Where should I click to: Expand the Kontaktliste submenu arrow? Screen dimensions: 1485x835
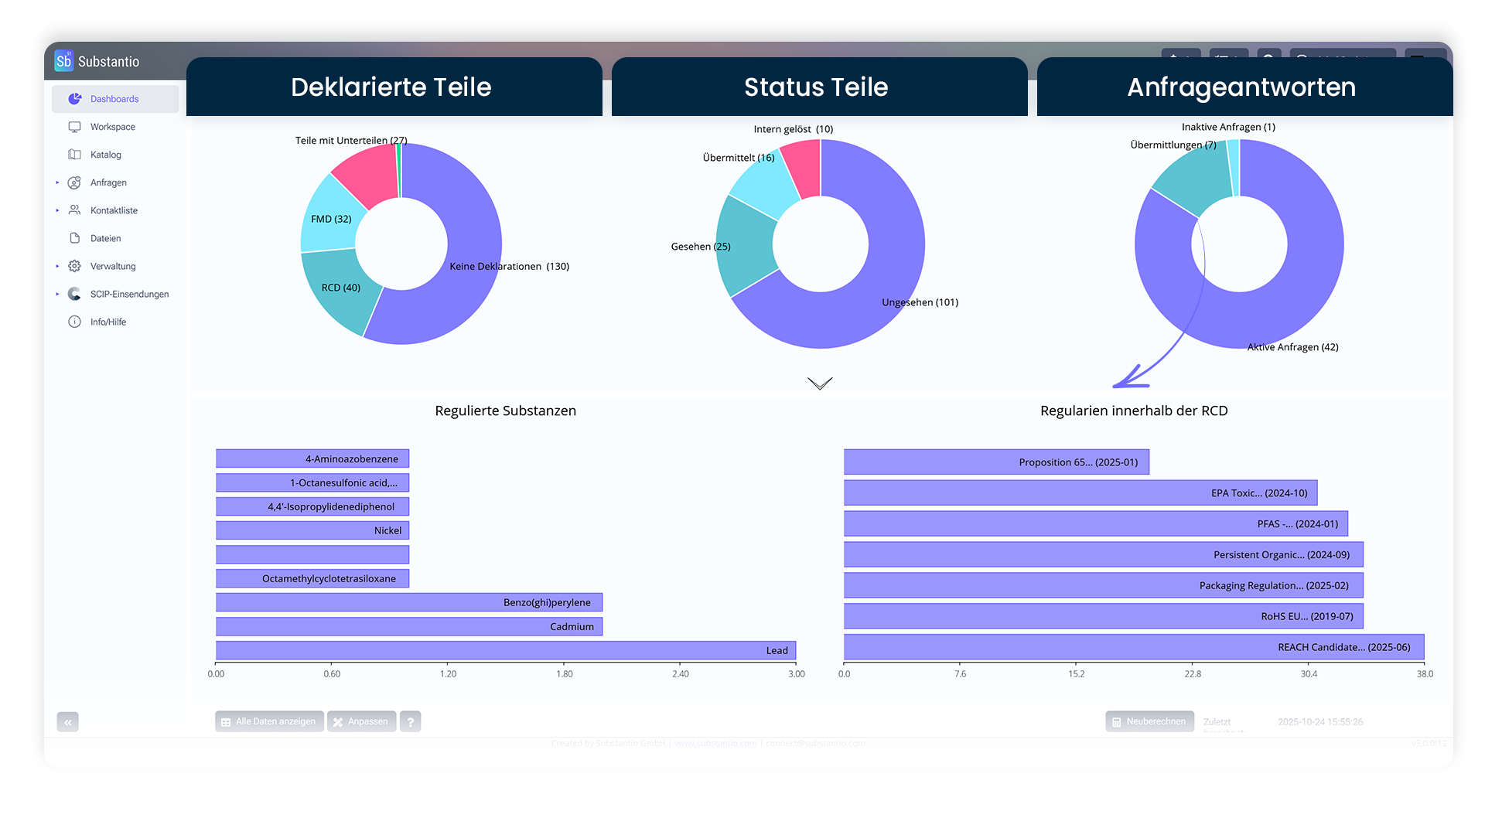(x=56, y=210)
